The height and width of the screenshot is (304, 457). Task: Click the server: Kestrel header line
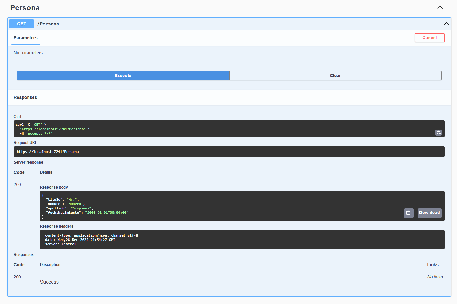60,244
